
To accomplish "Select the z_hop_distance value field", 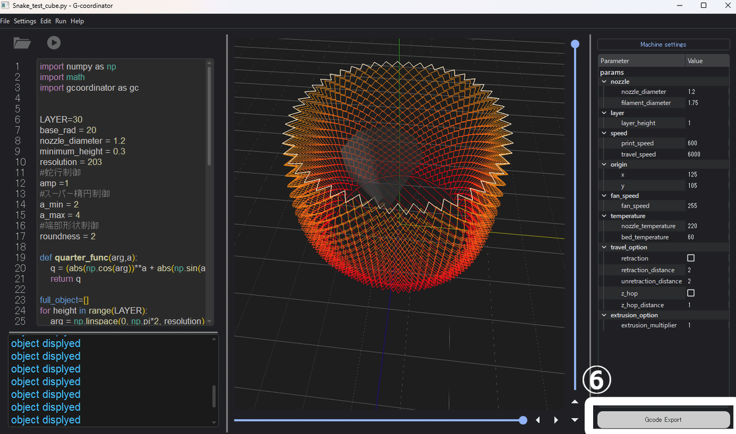I will pos(707,305).
